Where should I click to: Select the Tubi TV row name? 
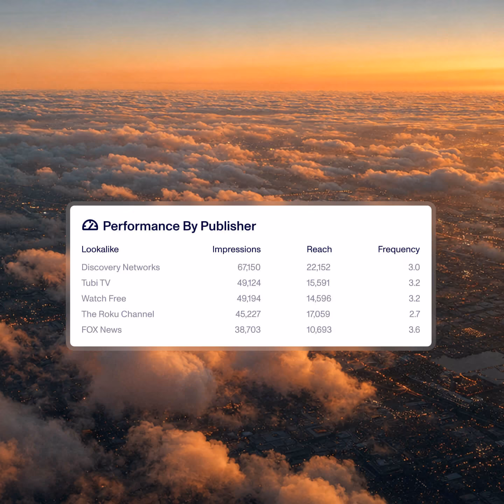tap(96, 283)
